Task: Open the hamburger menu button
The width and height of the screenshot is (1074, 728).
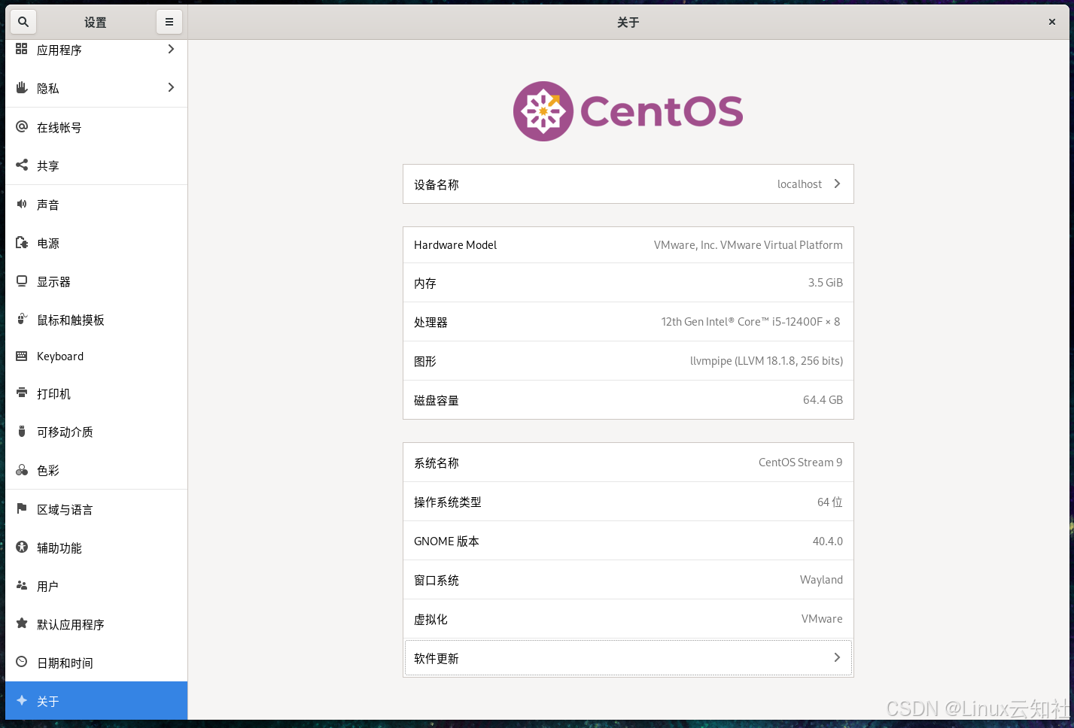Action: click(x=169, y=22)
